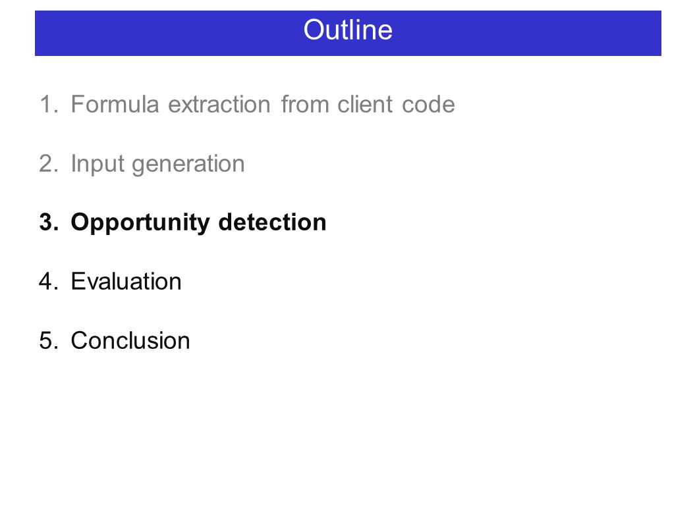The image size is (697, 522).
Task: Click the word "Formula" in item one
Action: click(x=115, y=105)
